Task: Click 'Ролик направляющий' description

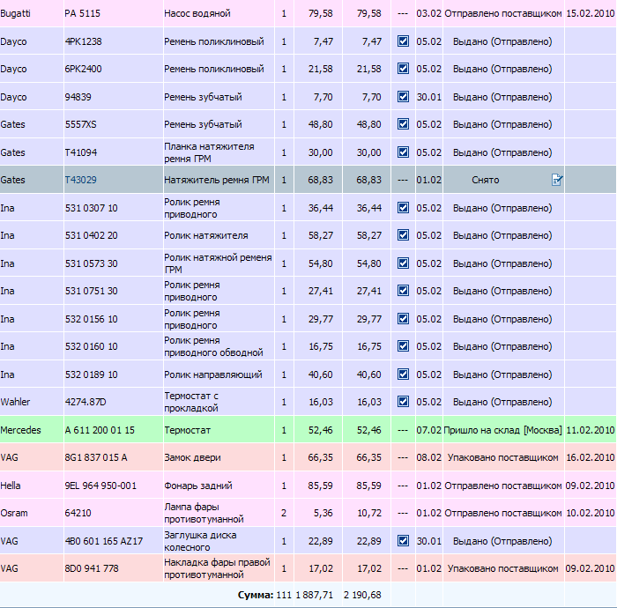Action: point(213,374)
